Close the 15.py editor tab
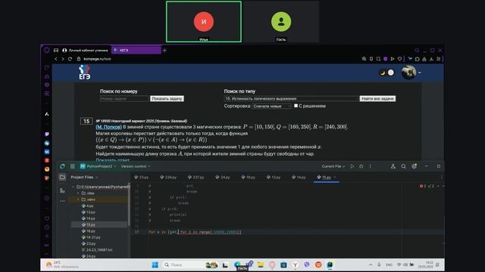 [x=335, y=178]
